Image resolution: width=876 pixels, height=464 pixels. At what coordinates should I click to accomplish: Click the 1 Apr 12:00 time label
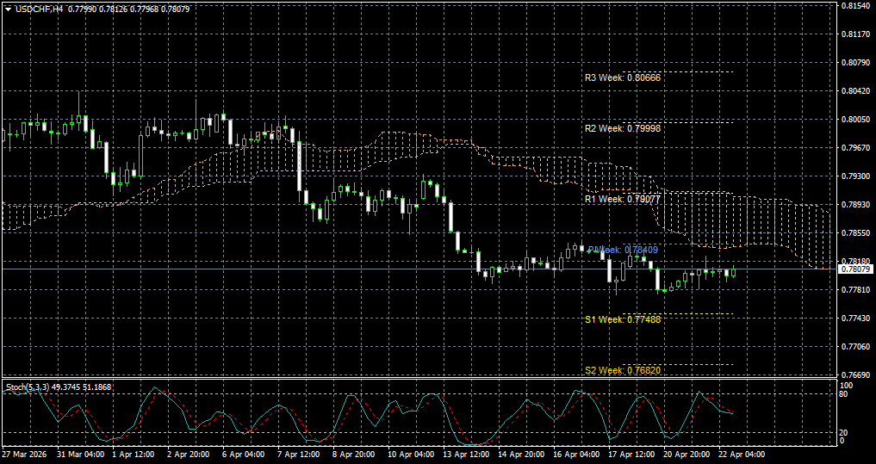click(134, 455)
